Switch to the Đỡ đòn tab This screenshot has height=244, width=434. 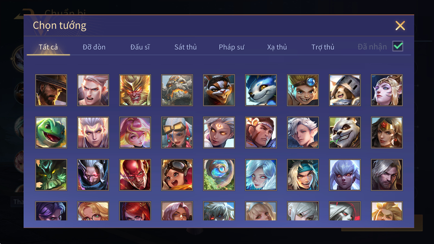point(94,47)
